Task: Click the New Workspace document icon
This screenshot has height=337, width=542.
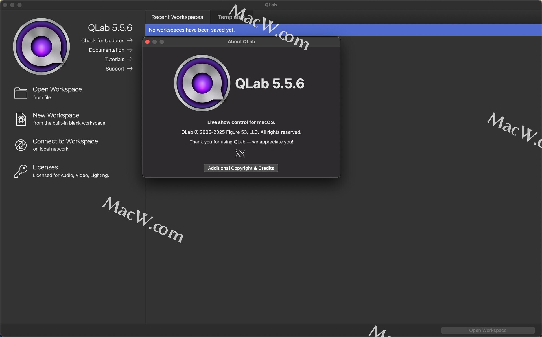Action: click(x=21, y=119)
